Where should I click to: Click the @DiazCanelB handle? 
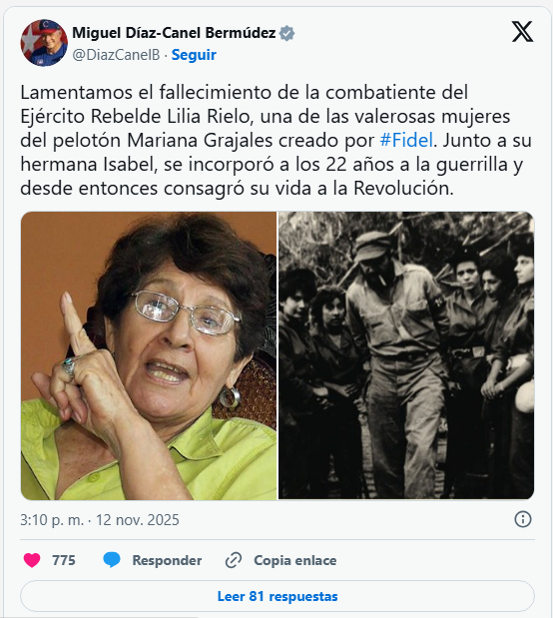(116, 55)
